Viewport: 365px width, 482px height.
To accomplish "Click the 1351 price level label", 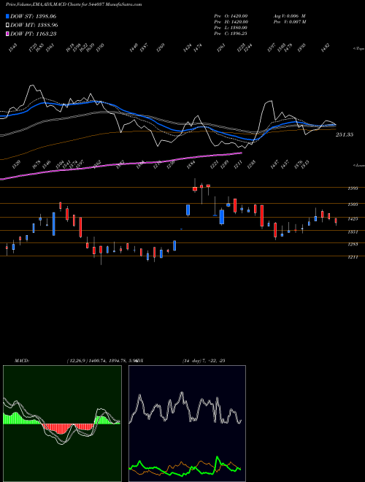I will (x=353, y=232).
